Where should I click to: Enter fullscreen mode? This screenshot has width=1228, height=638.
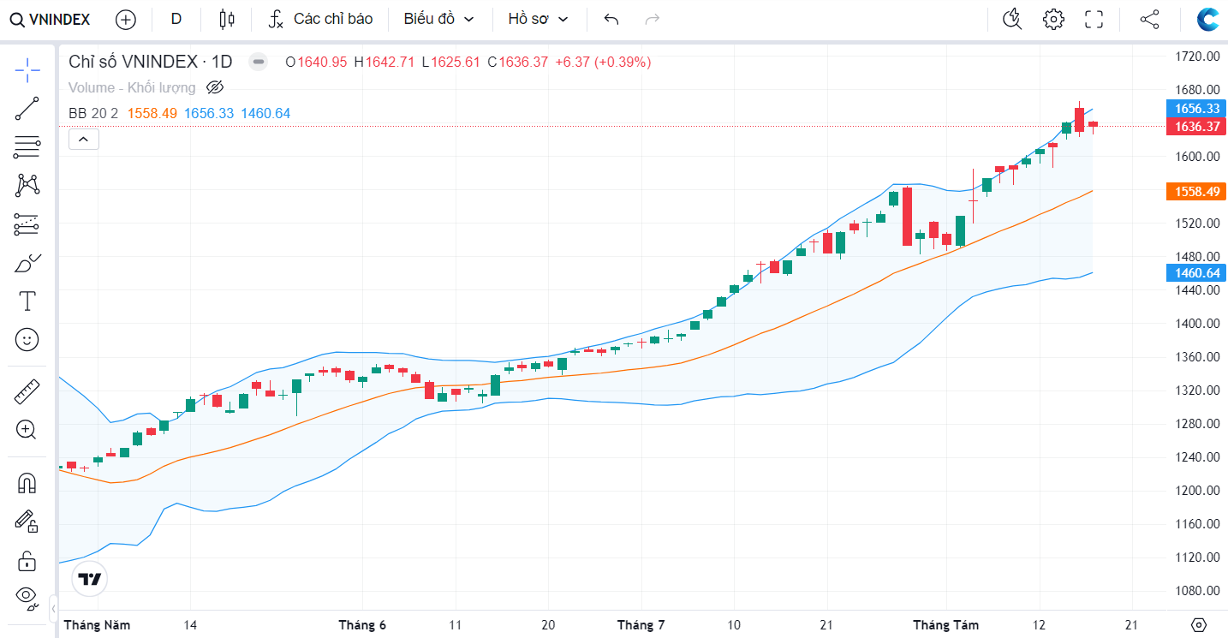[1094, 20]
